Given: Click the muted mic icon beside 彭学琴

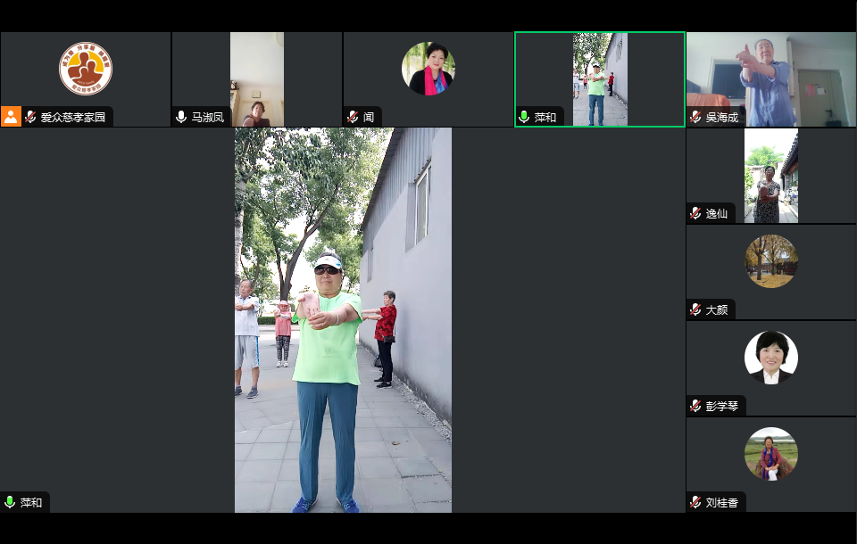Looking at the screenshot, I should pos(695,406).
